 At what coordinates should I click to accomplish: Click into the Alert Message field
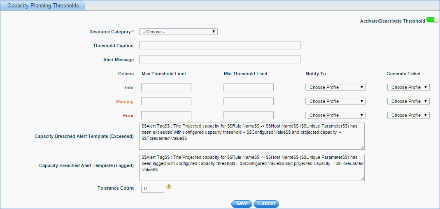(220, 60)
